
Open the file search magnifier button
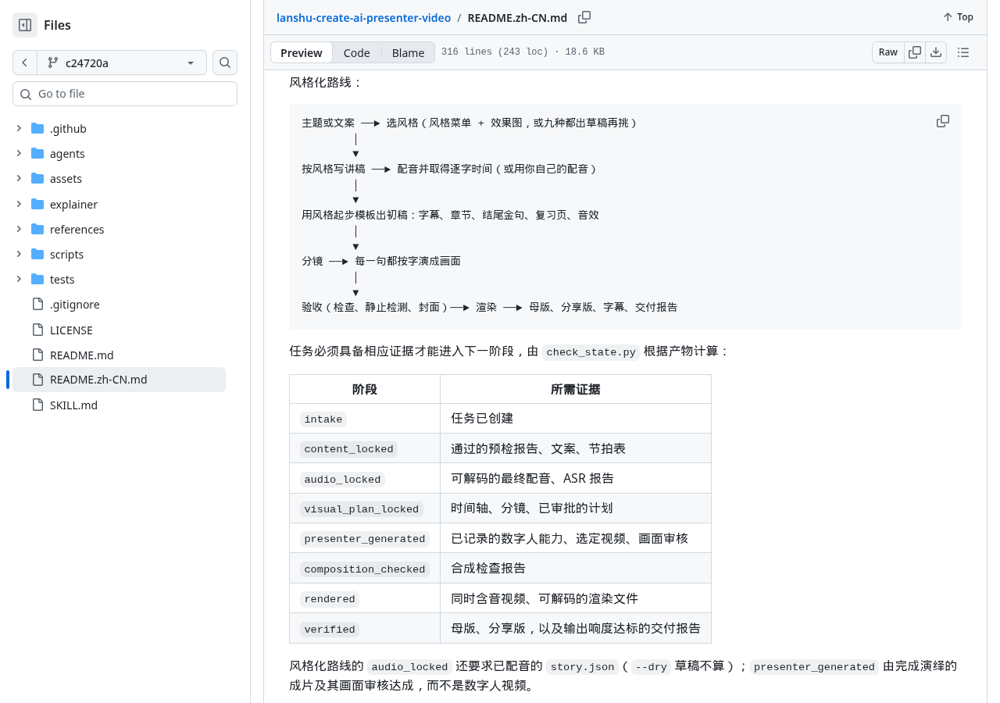[225, 62]
